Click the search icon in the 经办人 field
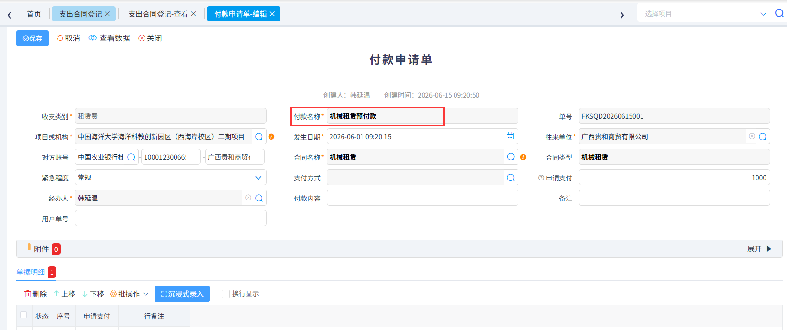The width and height of the screenshot is (787, 330). [x=259, y=198]
